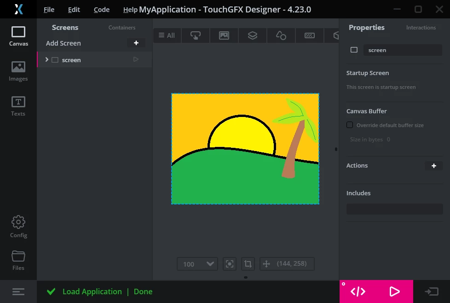Open the Shapes widget category

[x=281, y=35]
